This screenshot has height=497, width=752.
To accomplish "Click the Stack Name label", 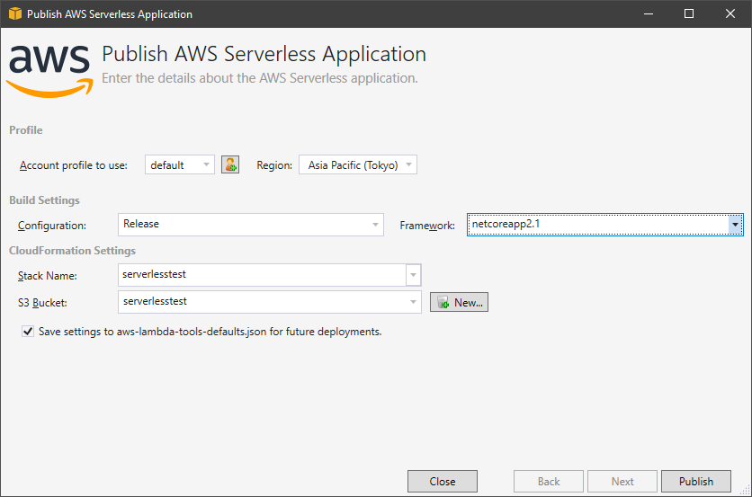I will [47, 276].
